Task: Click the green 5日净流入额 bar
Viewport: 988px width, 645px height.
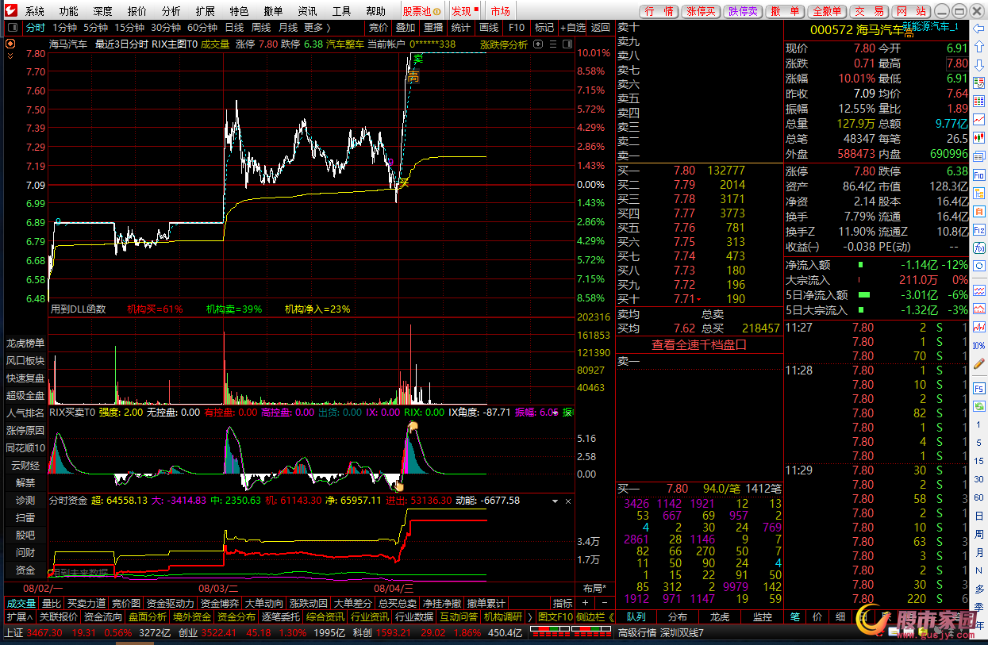Action: click(863, 295)
